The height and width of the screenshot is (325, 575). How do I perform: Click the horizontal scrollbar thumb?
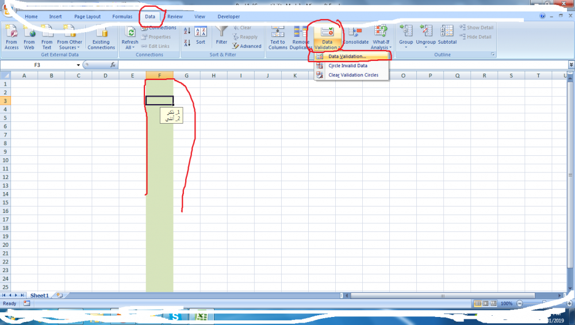[443, 295]
